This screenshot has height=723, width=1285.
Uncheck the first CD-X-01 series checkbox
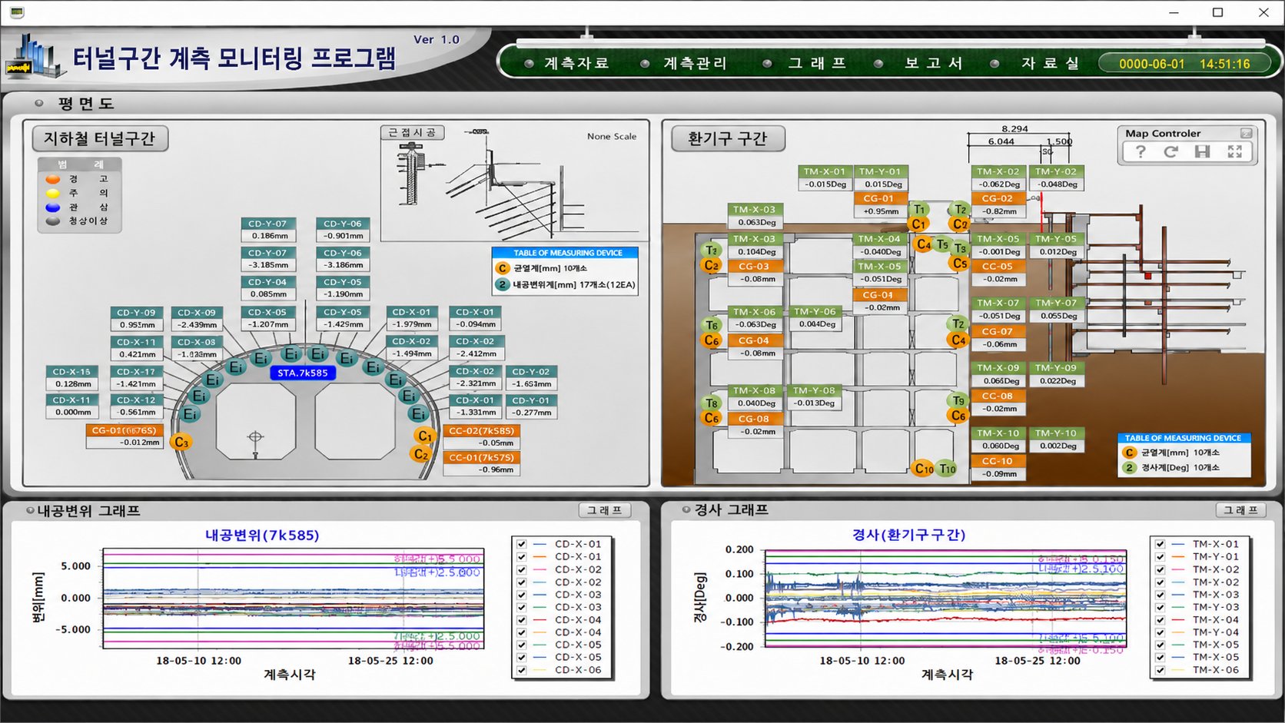click(x=522, y=544)
